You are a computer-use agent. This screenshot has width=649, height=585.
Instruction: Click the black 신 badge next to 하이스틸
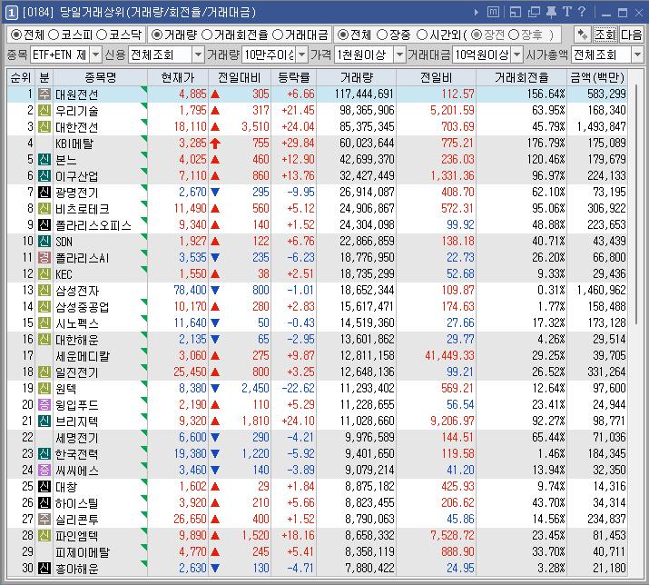pos(44,502)
